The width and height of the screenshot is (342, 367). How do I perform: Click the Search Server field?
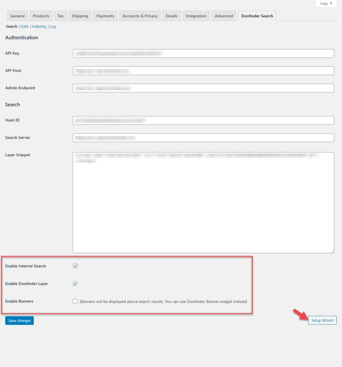203,138
